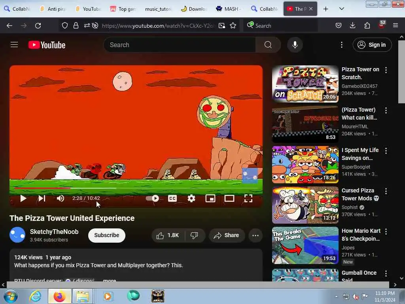Go to YouTube home logo

[47, 45]
